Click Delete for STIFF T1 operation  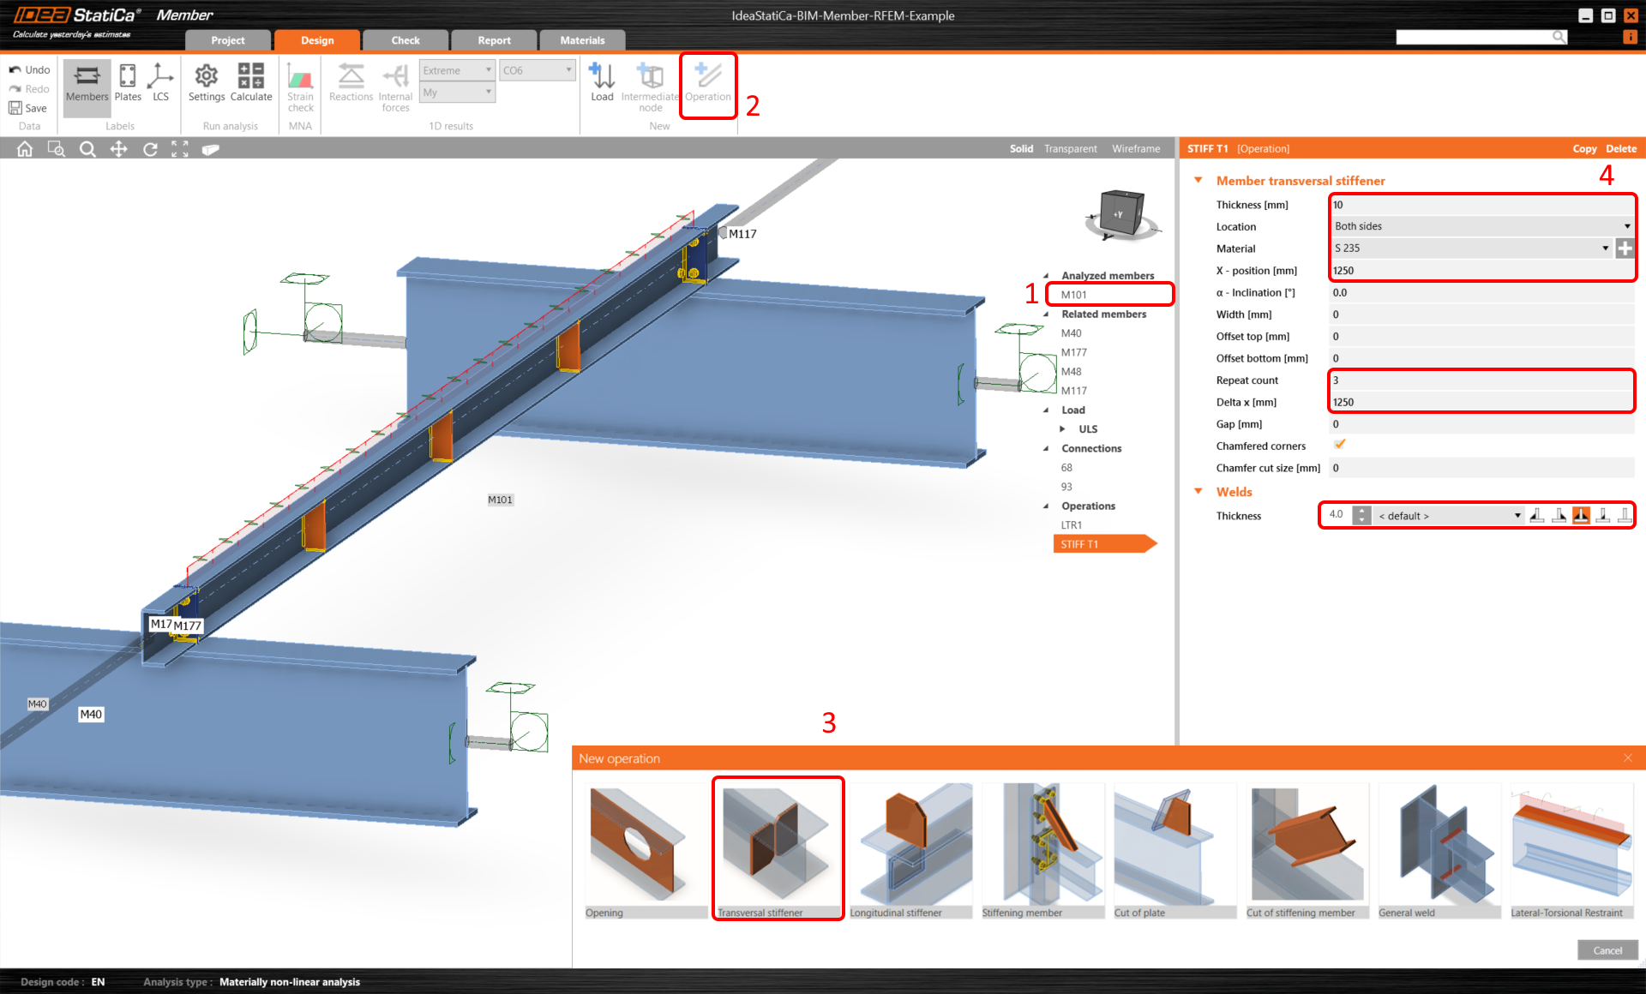tap(1620, 149)
